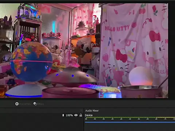Open source Properties via gear icon

[17, 104]
